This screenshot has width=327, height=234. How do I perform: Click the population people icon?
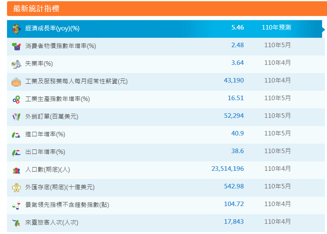(16, 170)
